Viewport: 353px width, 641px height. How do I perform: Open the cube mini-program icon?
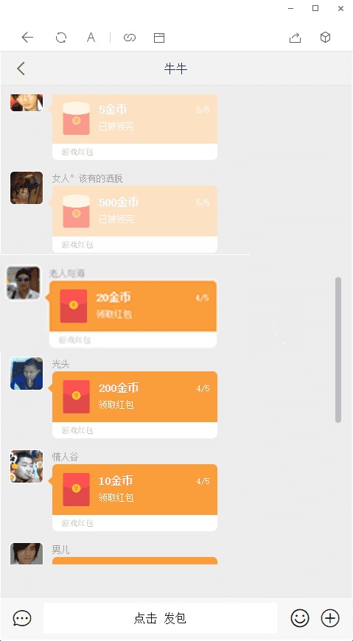point(325,38)
